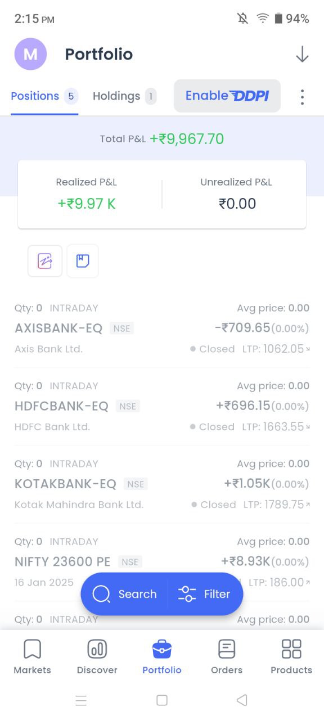Tap the Realized P&L value

[x=87, y=204]
